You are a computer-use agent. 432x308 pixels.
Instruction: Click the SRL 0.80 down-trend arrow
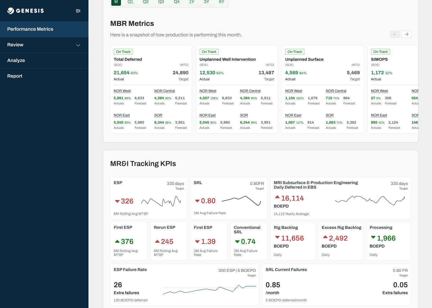[x=197, y=201]
